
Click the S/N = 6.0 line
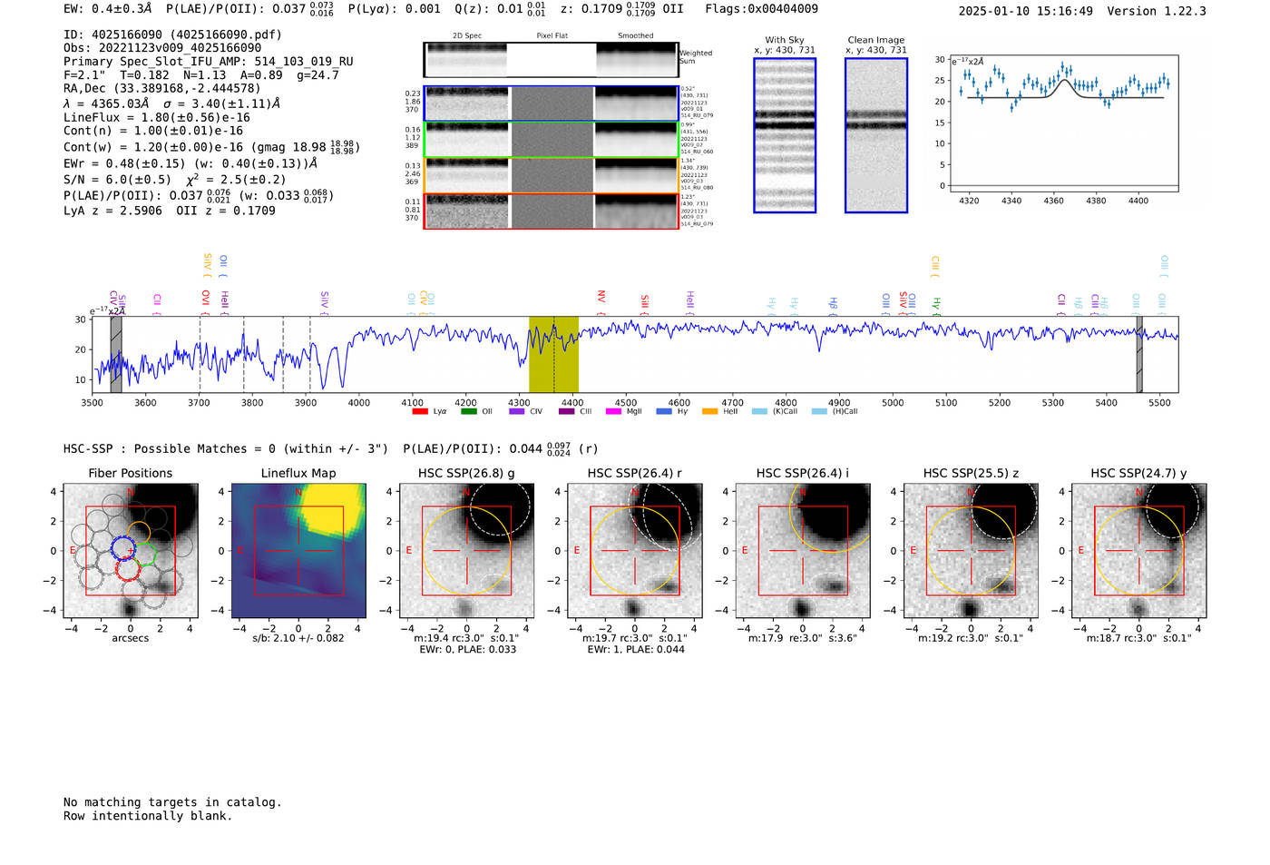pos(175,180)
